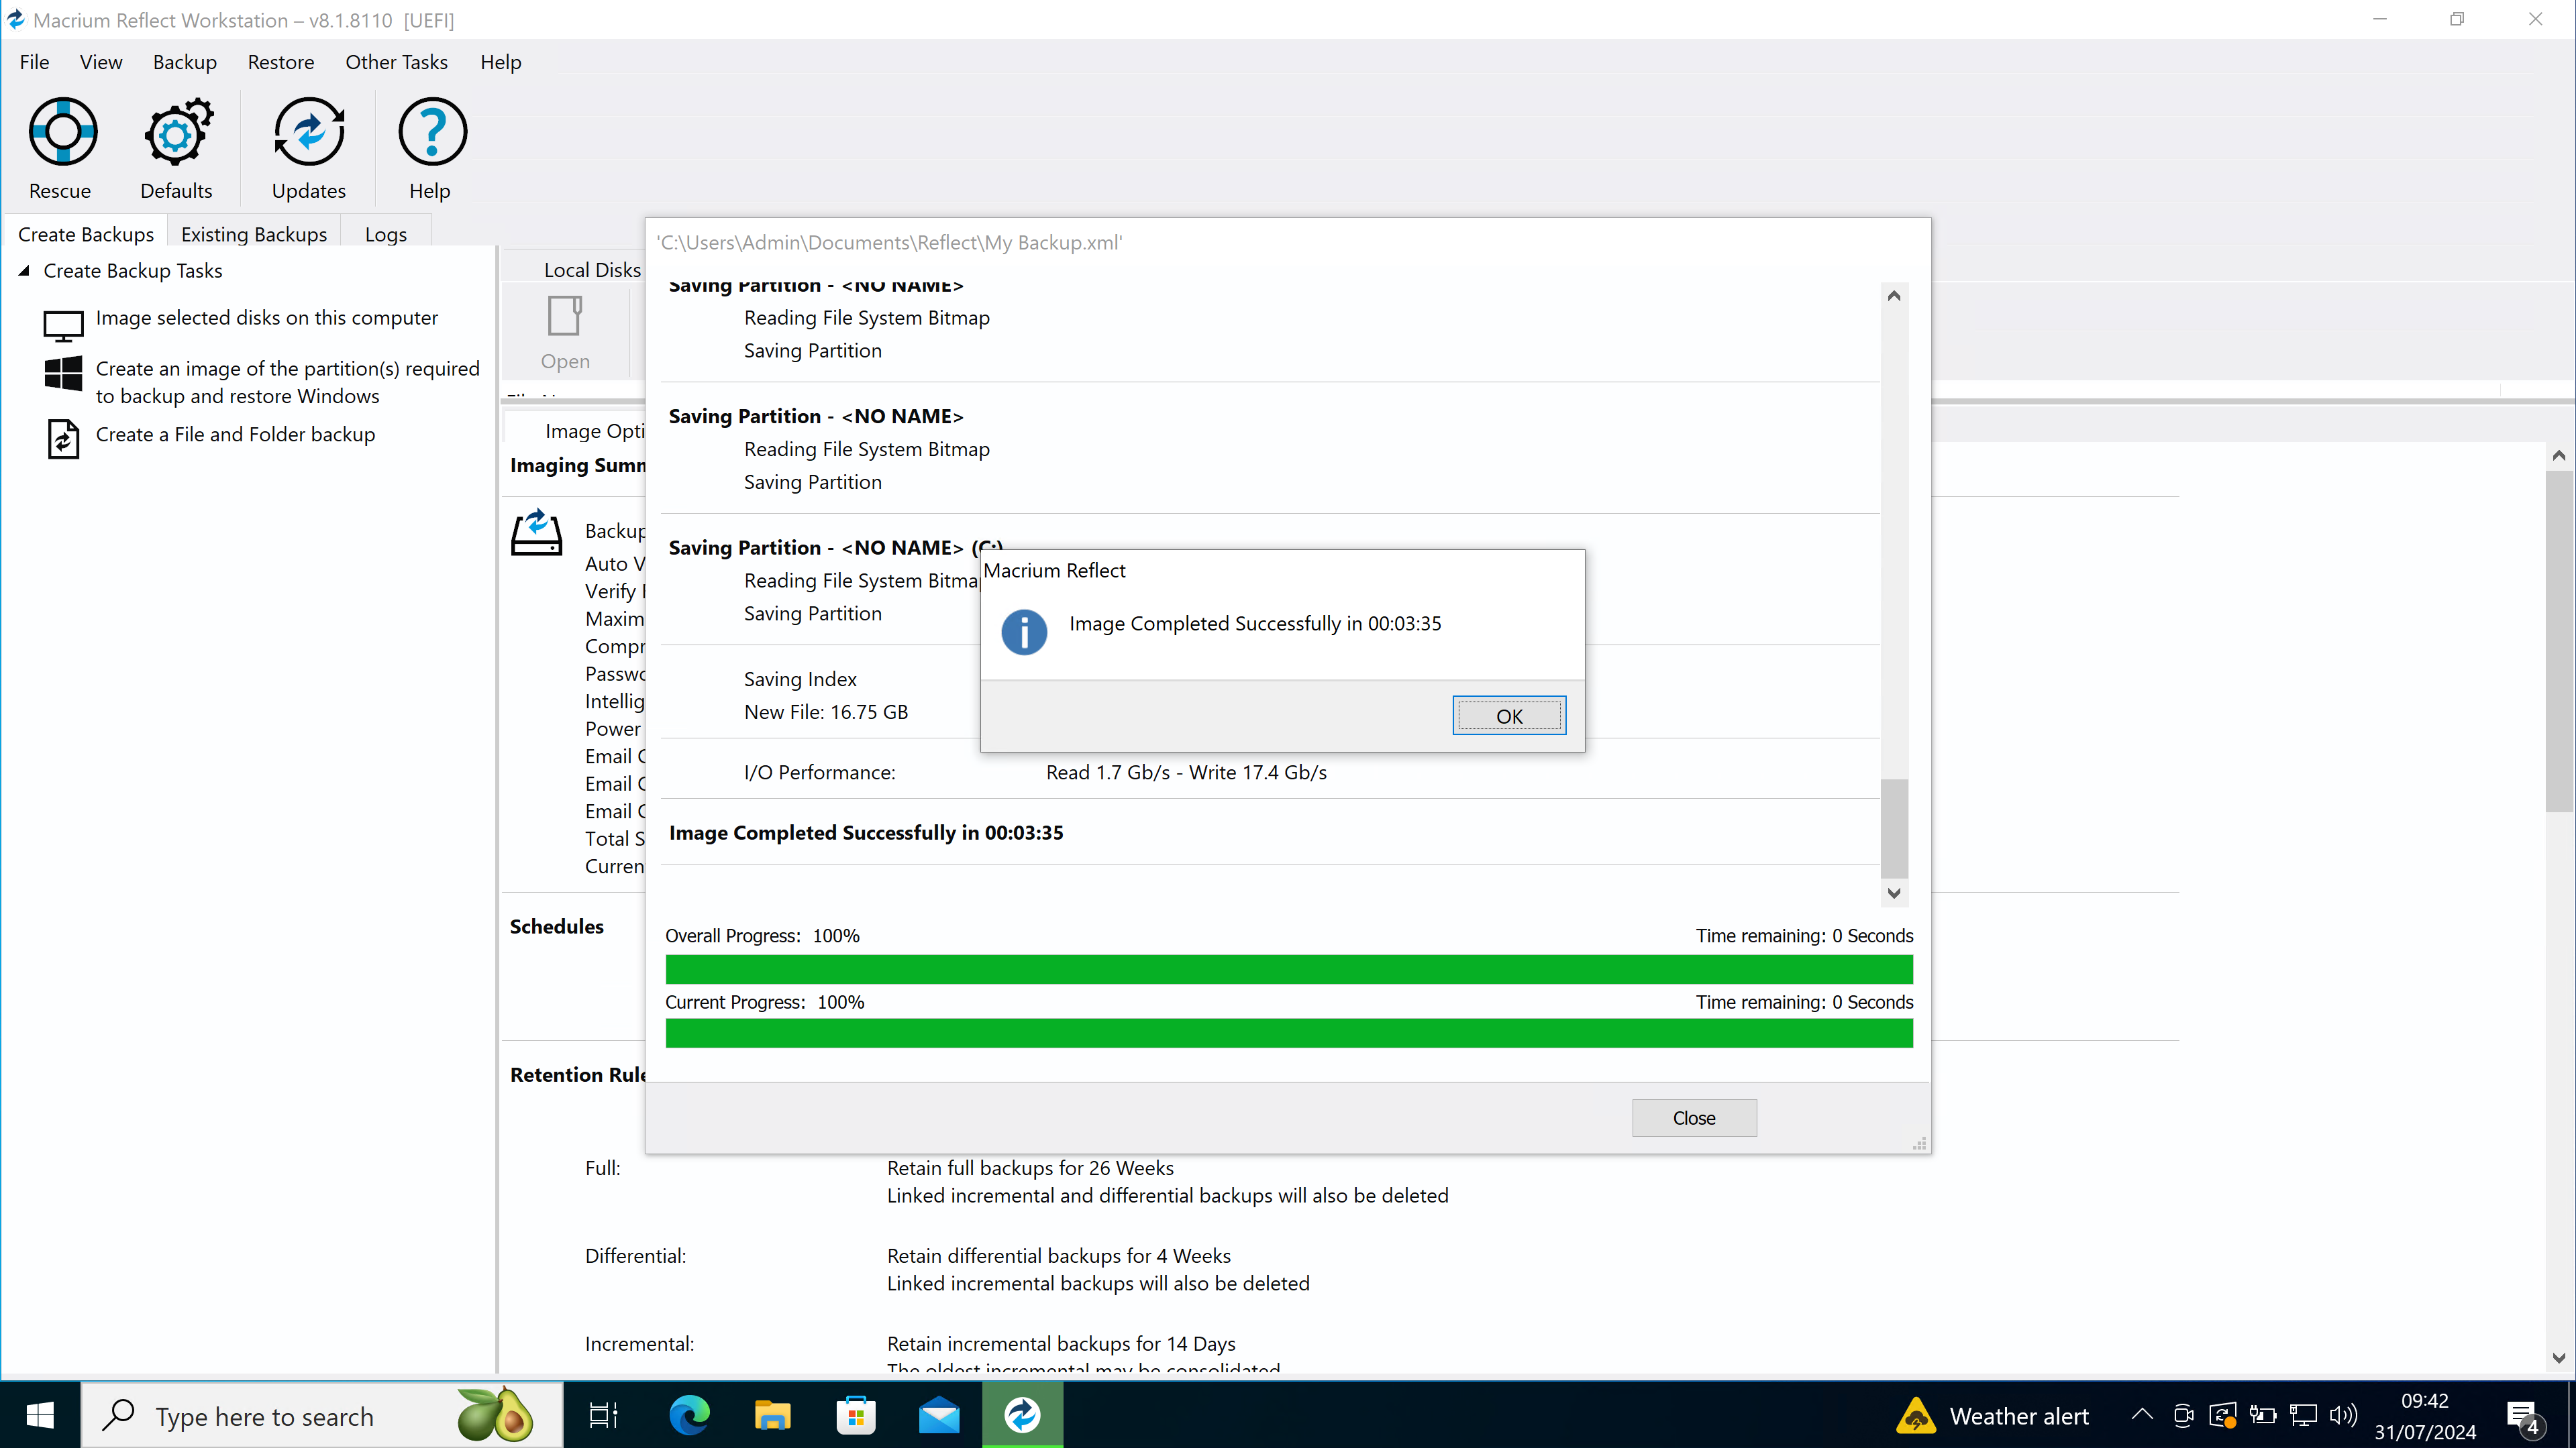Screen dimensions: 2576x1448
Task: Click the monitor icon for imaging selected disks
Action: pos(63,324)
